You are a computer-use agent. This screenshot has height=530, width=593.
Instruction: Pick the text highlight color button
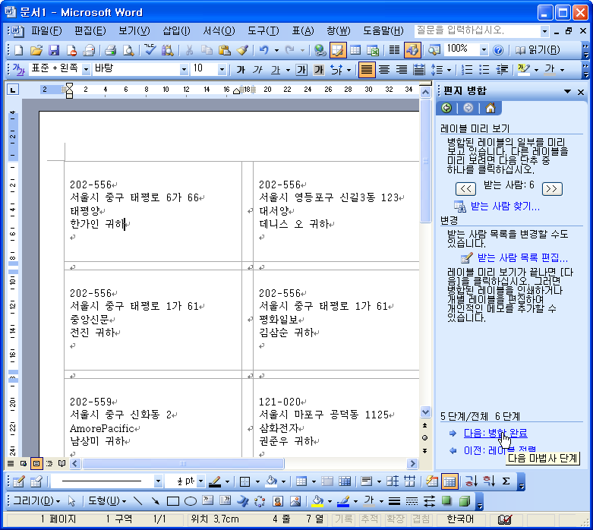524,70
